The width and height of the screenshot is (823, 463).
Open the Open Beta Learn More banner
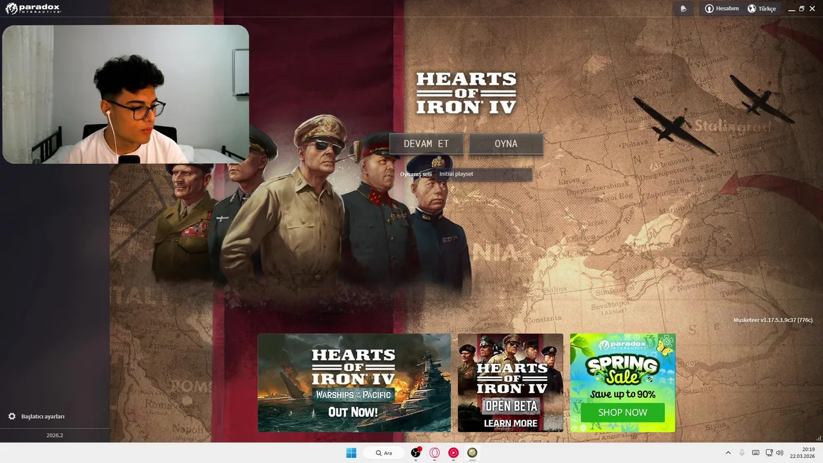pyautogui.click(x=511, y=383)
